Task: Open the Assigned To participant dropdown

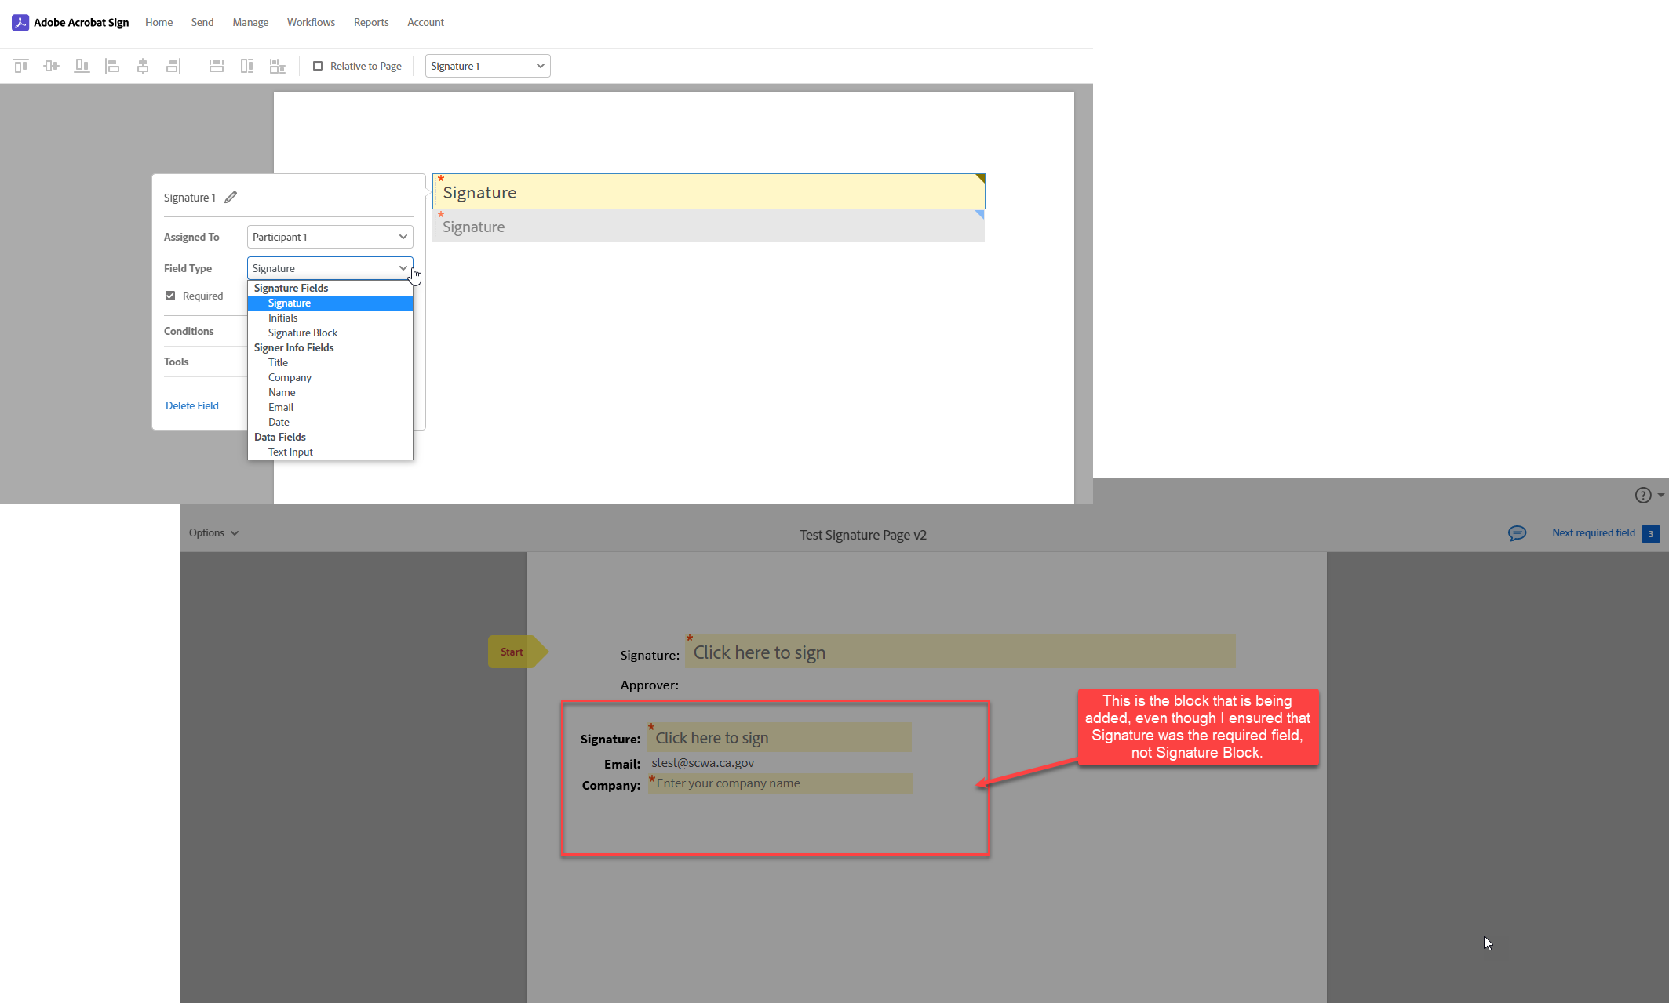Action: pyautogui.click(x=329, y=236)
